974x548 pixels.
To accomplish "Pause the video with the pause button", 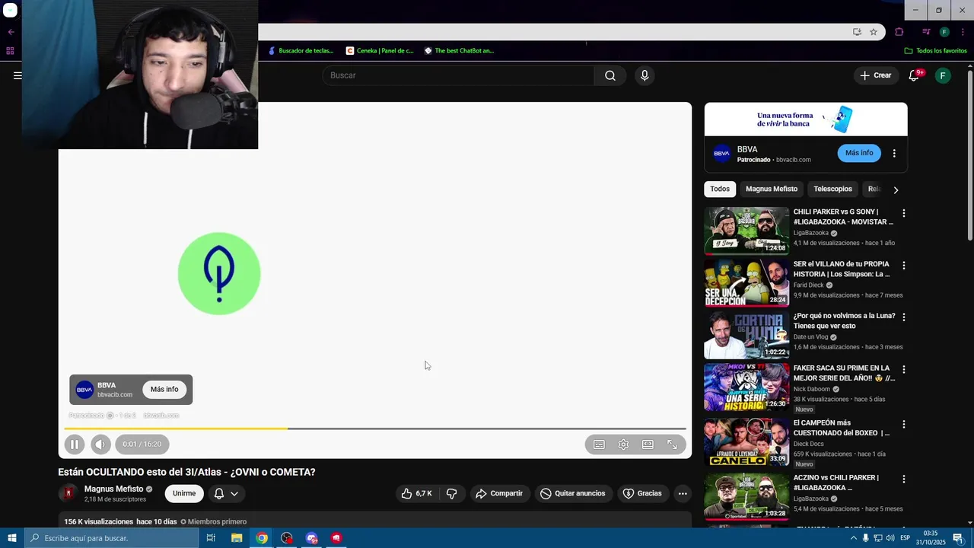I will click(x=75, y=444).
